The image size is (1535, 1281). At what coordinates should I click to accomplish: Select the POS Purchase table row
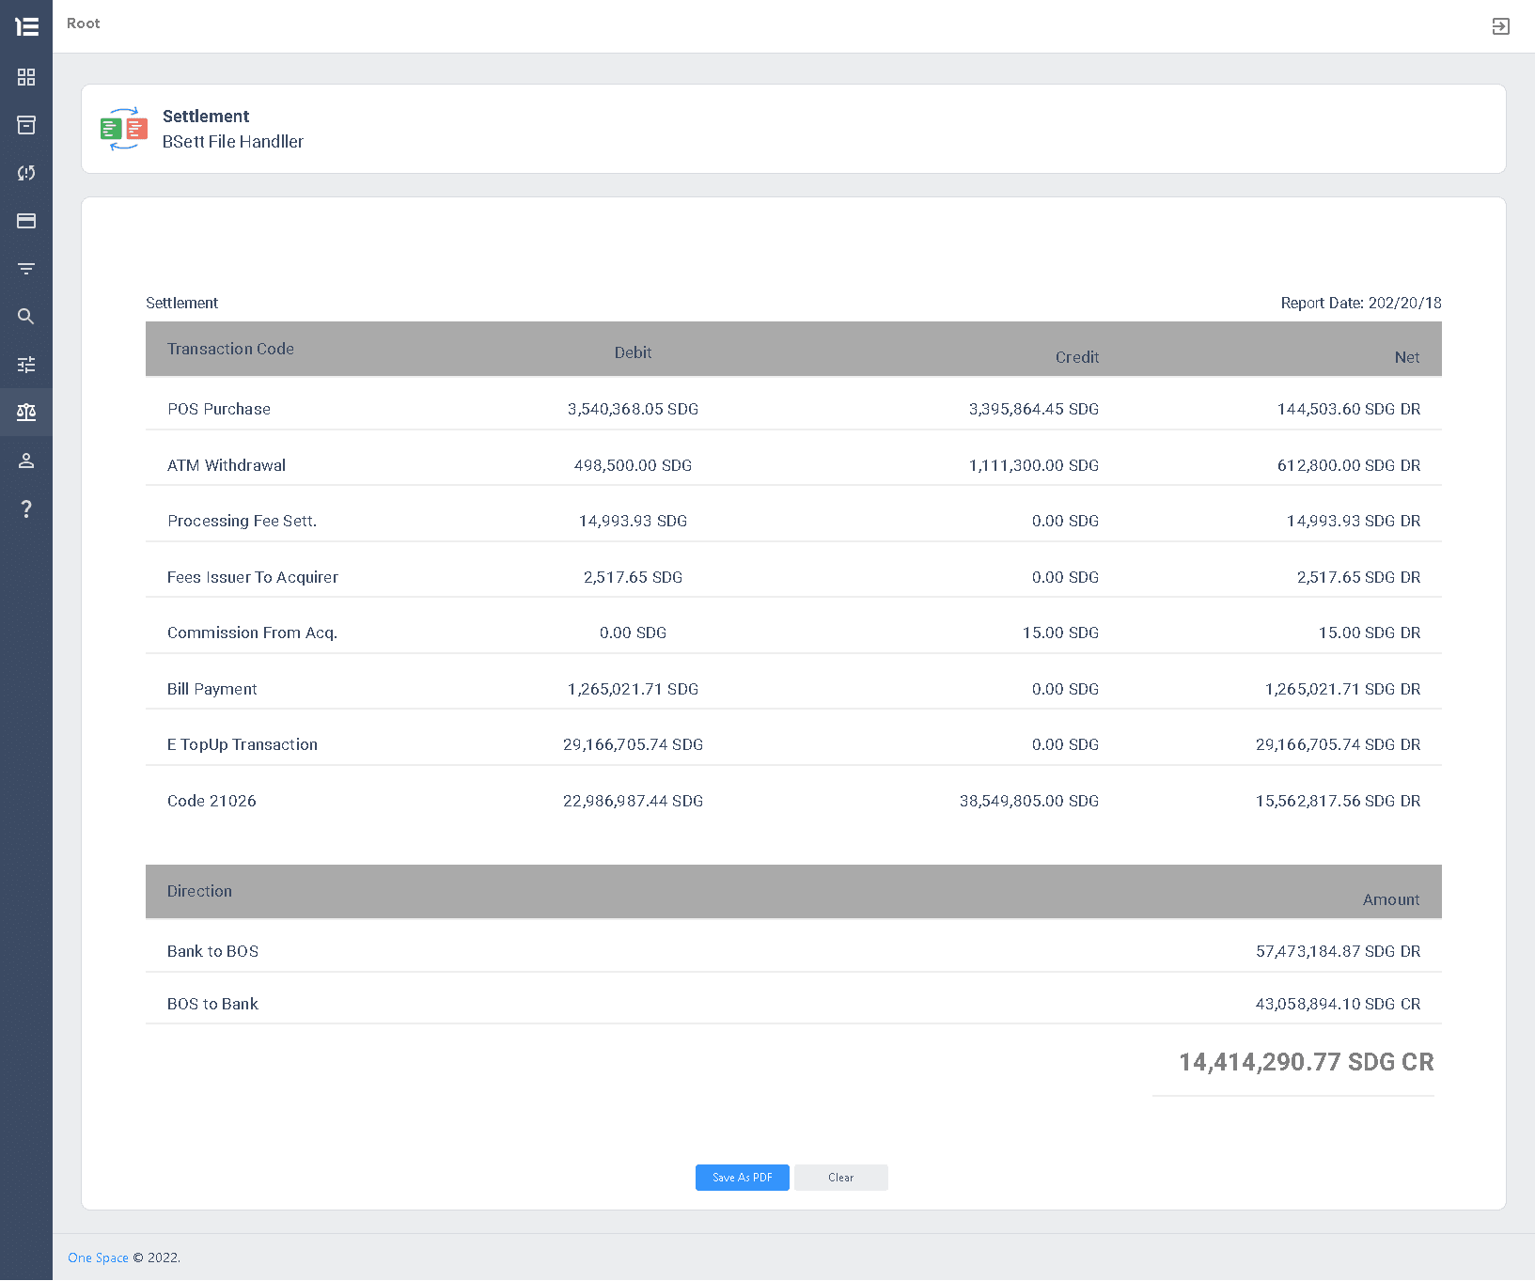pyautogui.click(x=792, y=409)
